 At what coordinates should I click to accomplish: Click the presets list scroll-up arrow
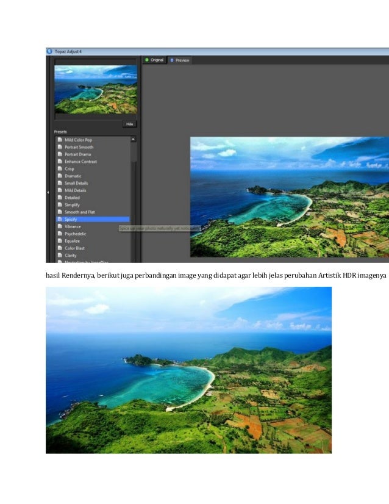click(134, 140)
